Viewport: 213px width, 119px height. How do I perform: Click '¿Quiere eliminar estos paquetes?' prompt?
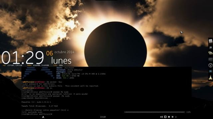coord(45,110)
